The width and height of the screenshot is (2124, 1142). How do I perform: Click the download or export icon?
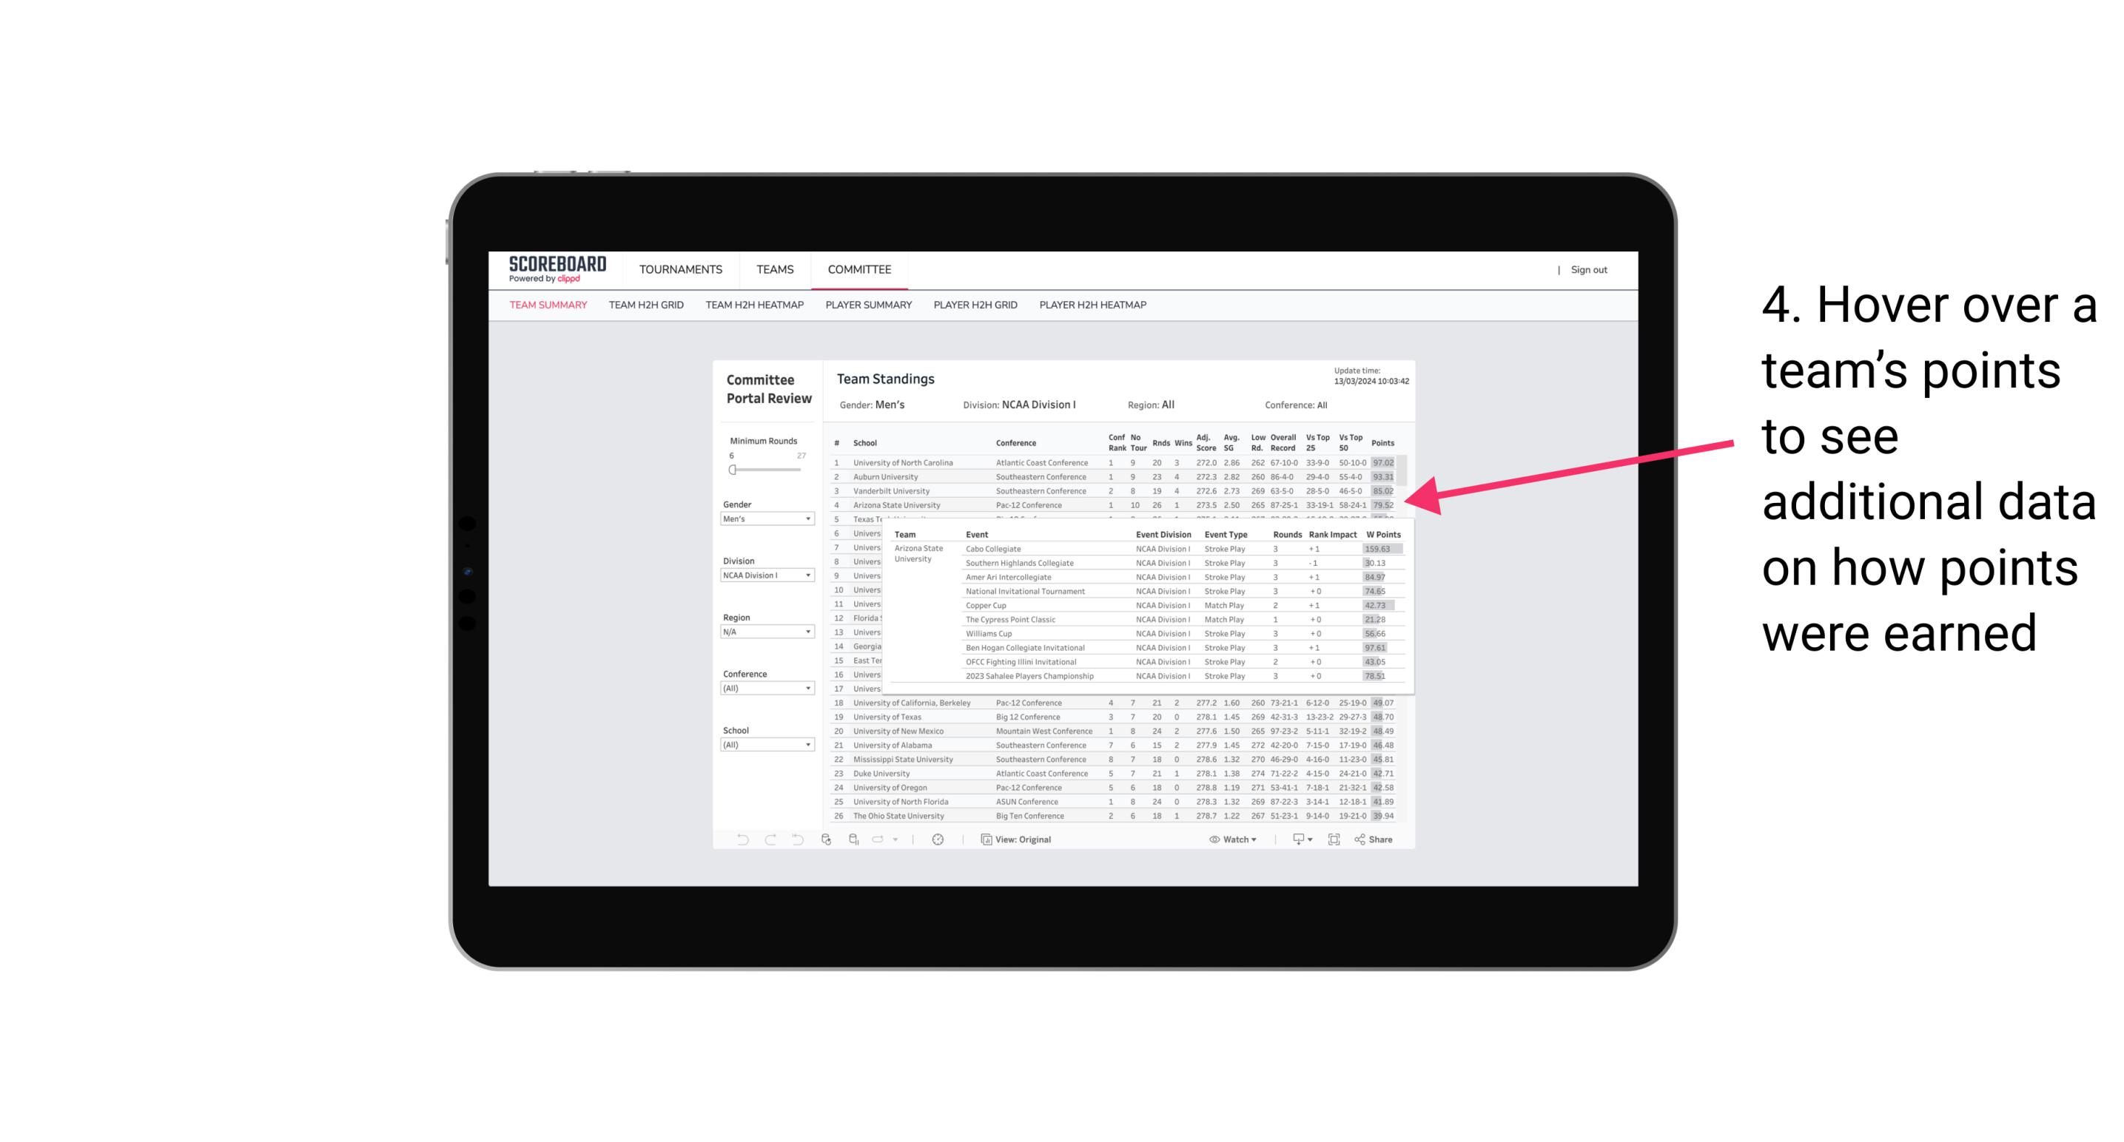tap(1296, 841)
